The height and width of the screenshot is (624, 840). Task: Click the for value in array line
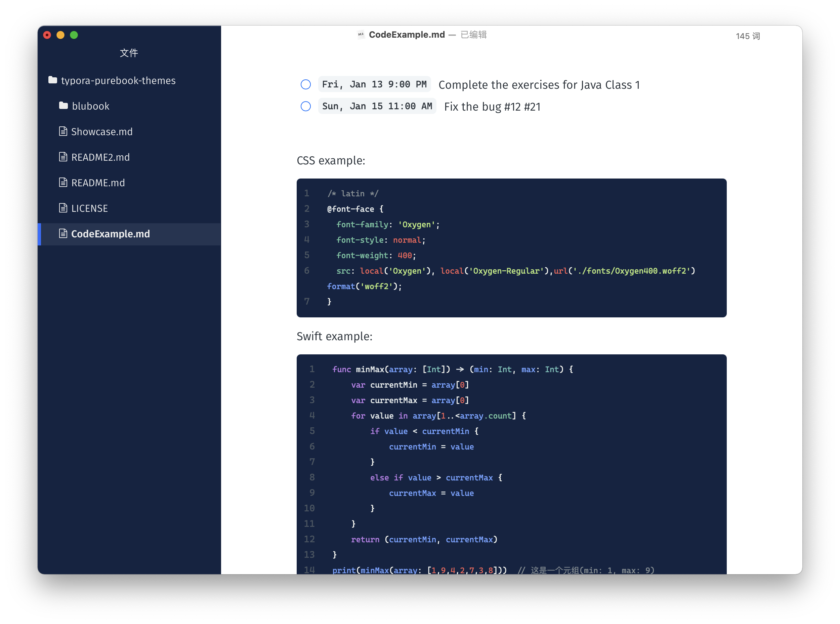(438, 416)
